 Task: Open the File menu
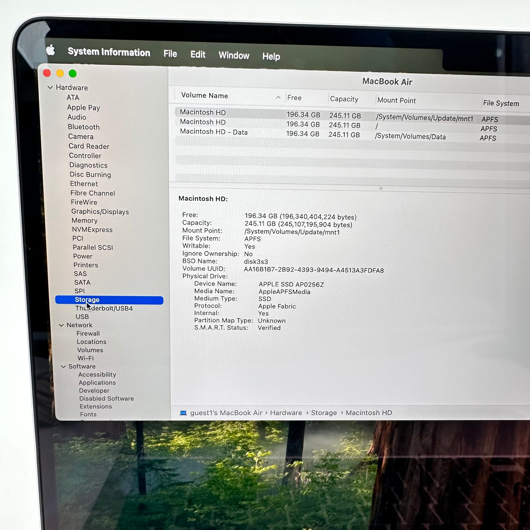[170, 54]
